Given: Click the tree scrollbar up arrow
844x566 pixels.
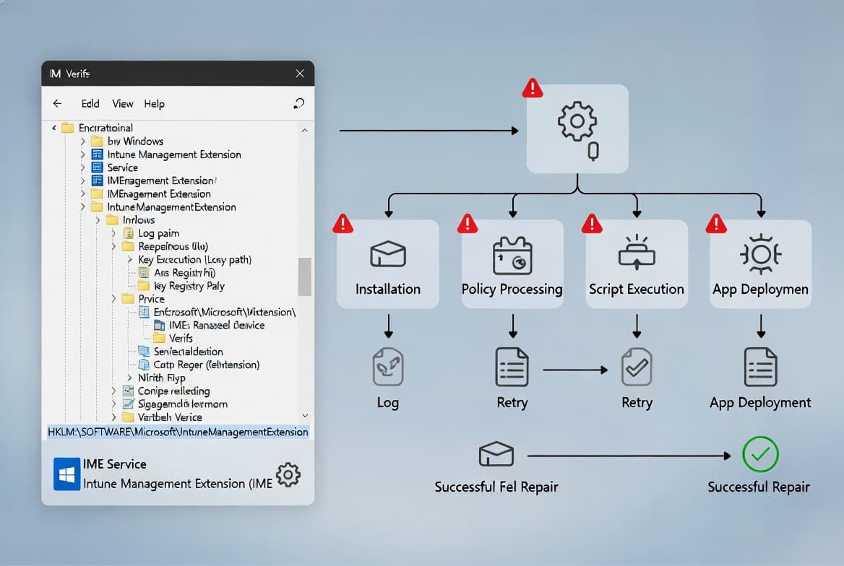Looking at the screenshot, I should (305, 130).
